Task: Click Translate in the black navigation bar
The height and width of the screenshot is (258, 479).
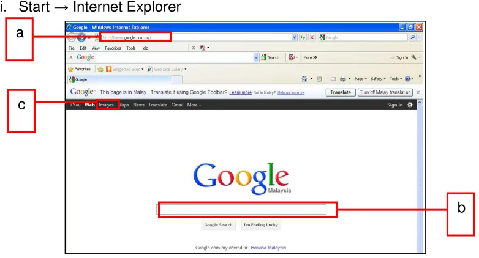Action: (157, 105)
